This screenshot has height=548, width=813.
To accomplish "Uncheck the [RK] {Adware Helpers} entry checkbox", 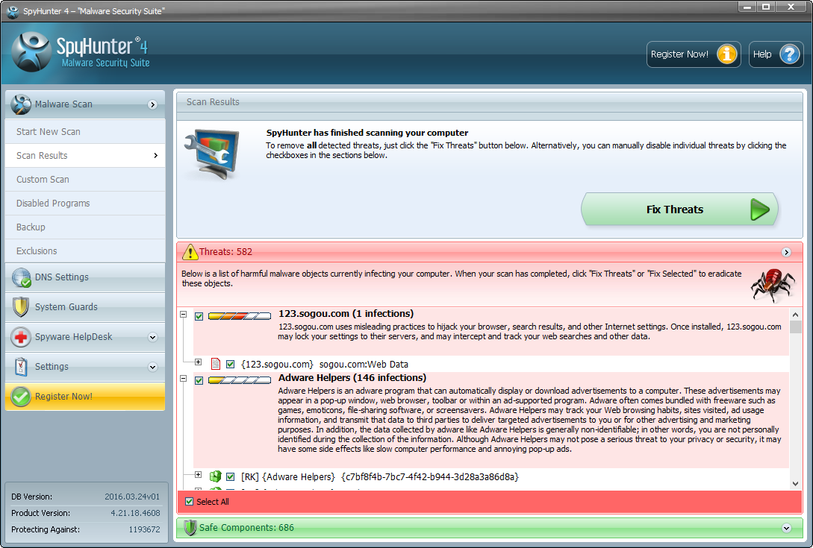I will [230, 476].
